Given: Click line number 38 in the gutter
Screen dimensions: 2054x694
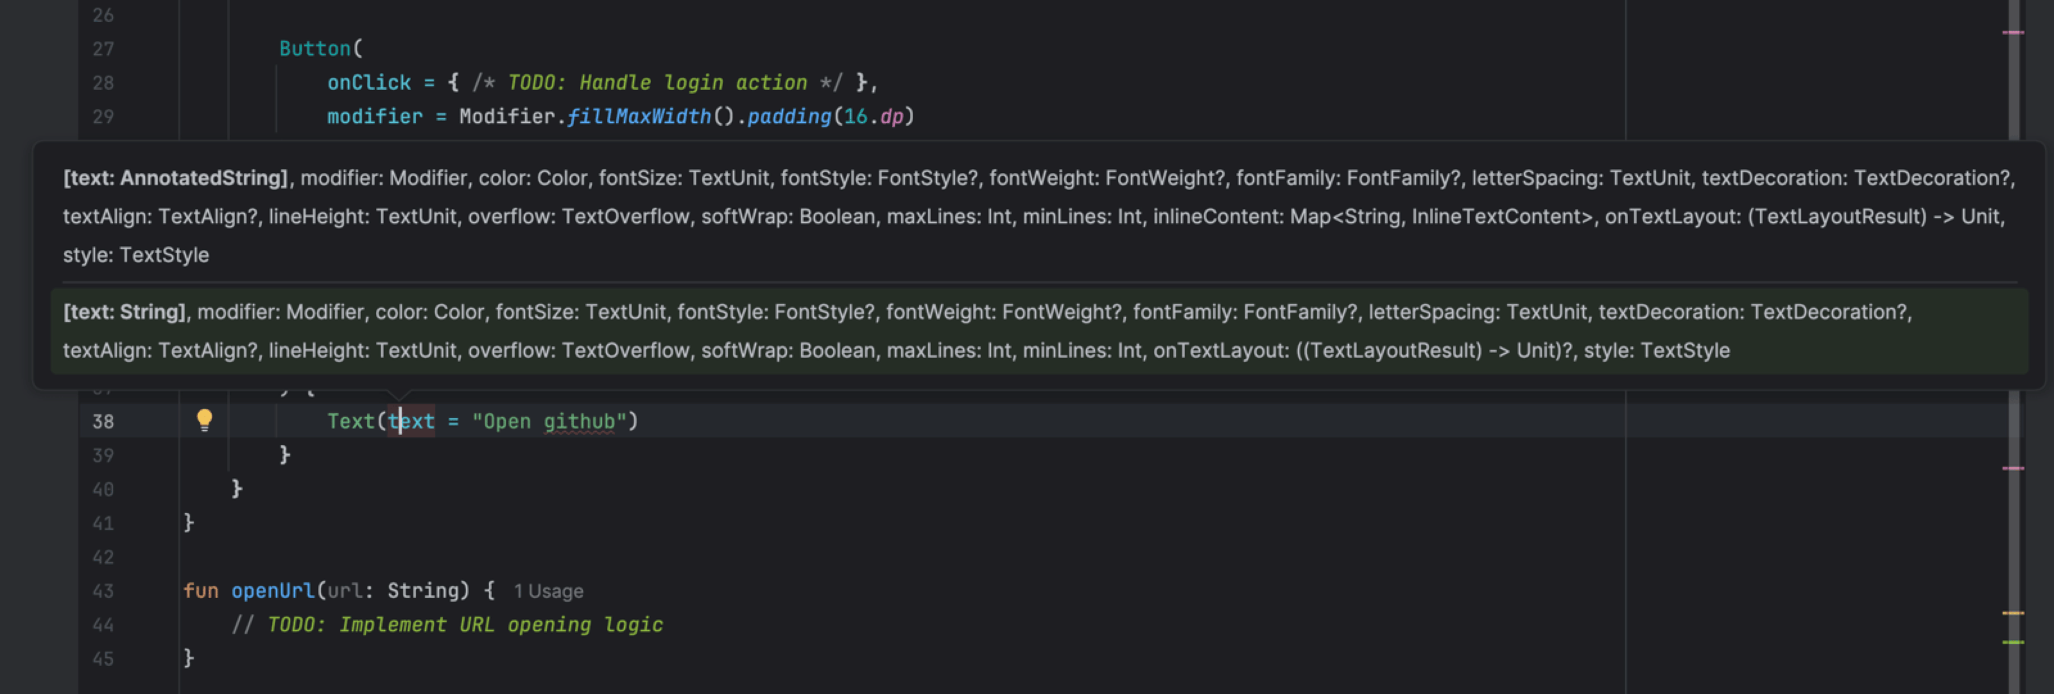Looking at the screenshot, I should click(103, 422).
